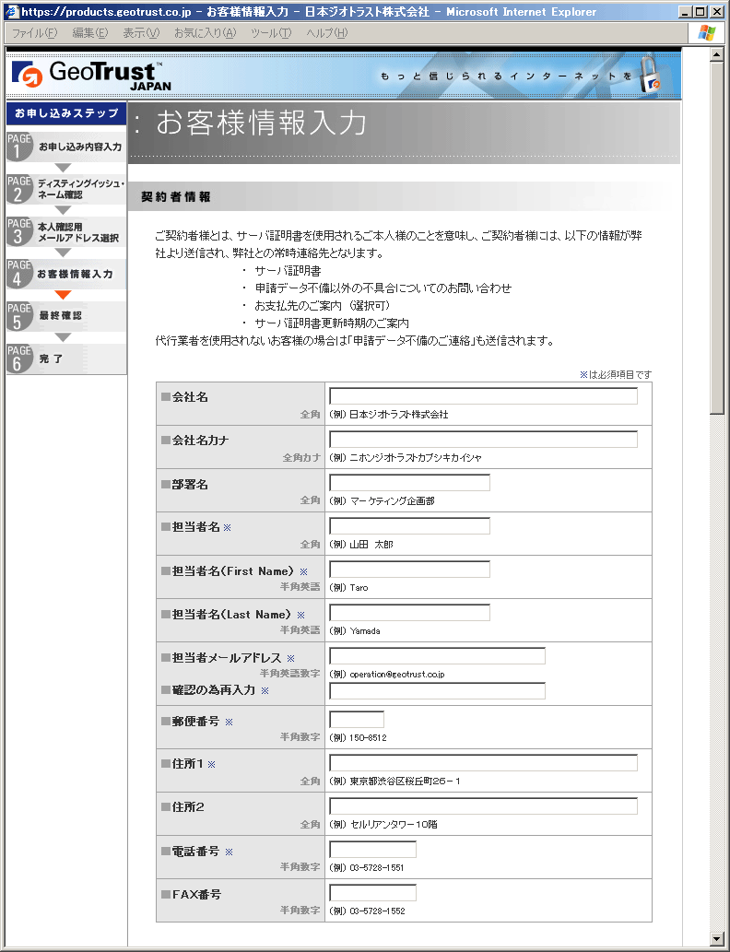Click the example phone 03-5728-1551
This screenshot has width=730, height=952.
377,867
